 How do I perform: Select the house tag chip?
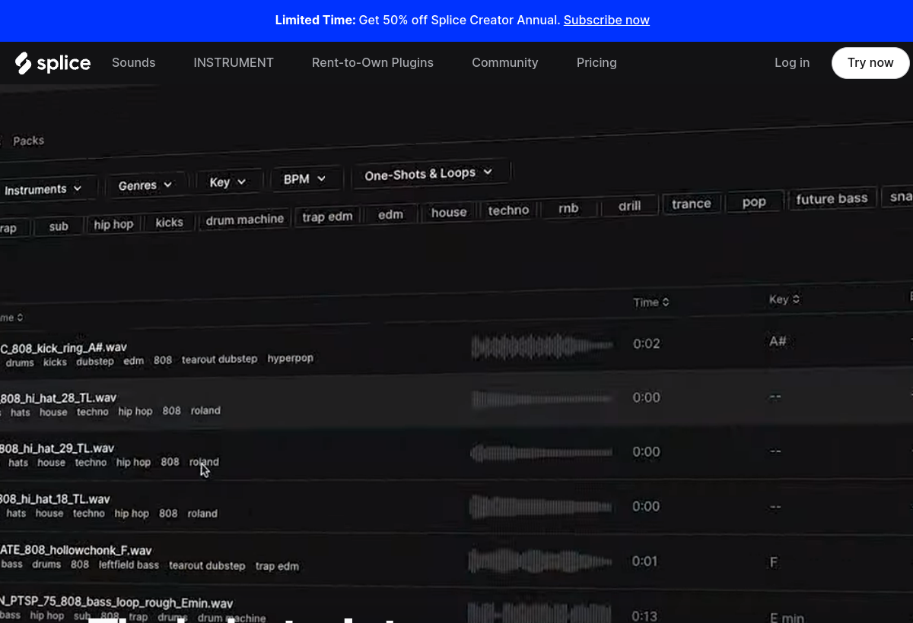(449, 212)
